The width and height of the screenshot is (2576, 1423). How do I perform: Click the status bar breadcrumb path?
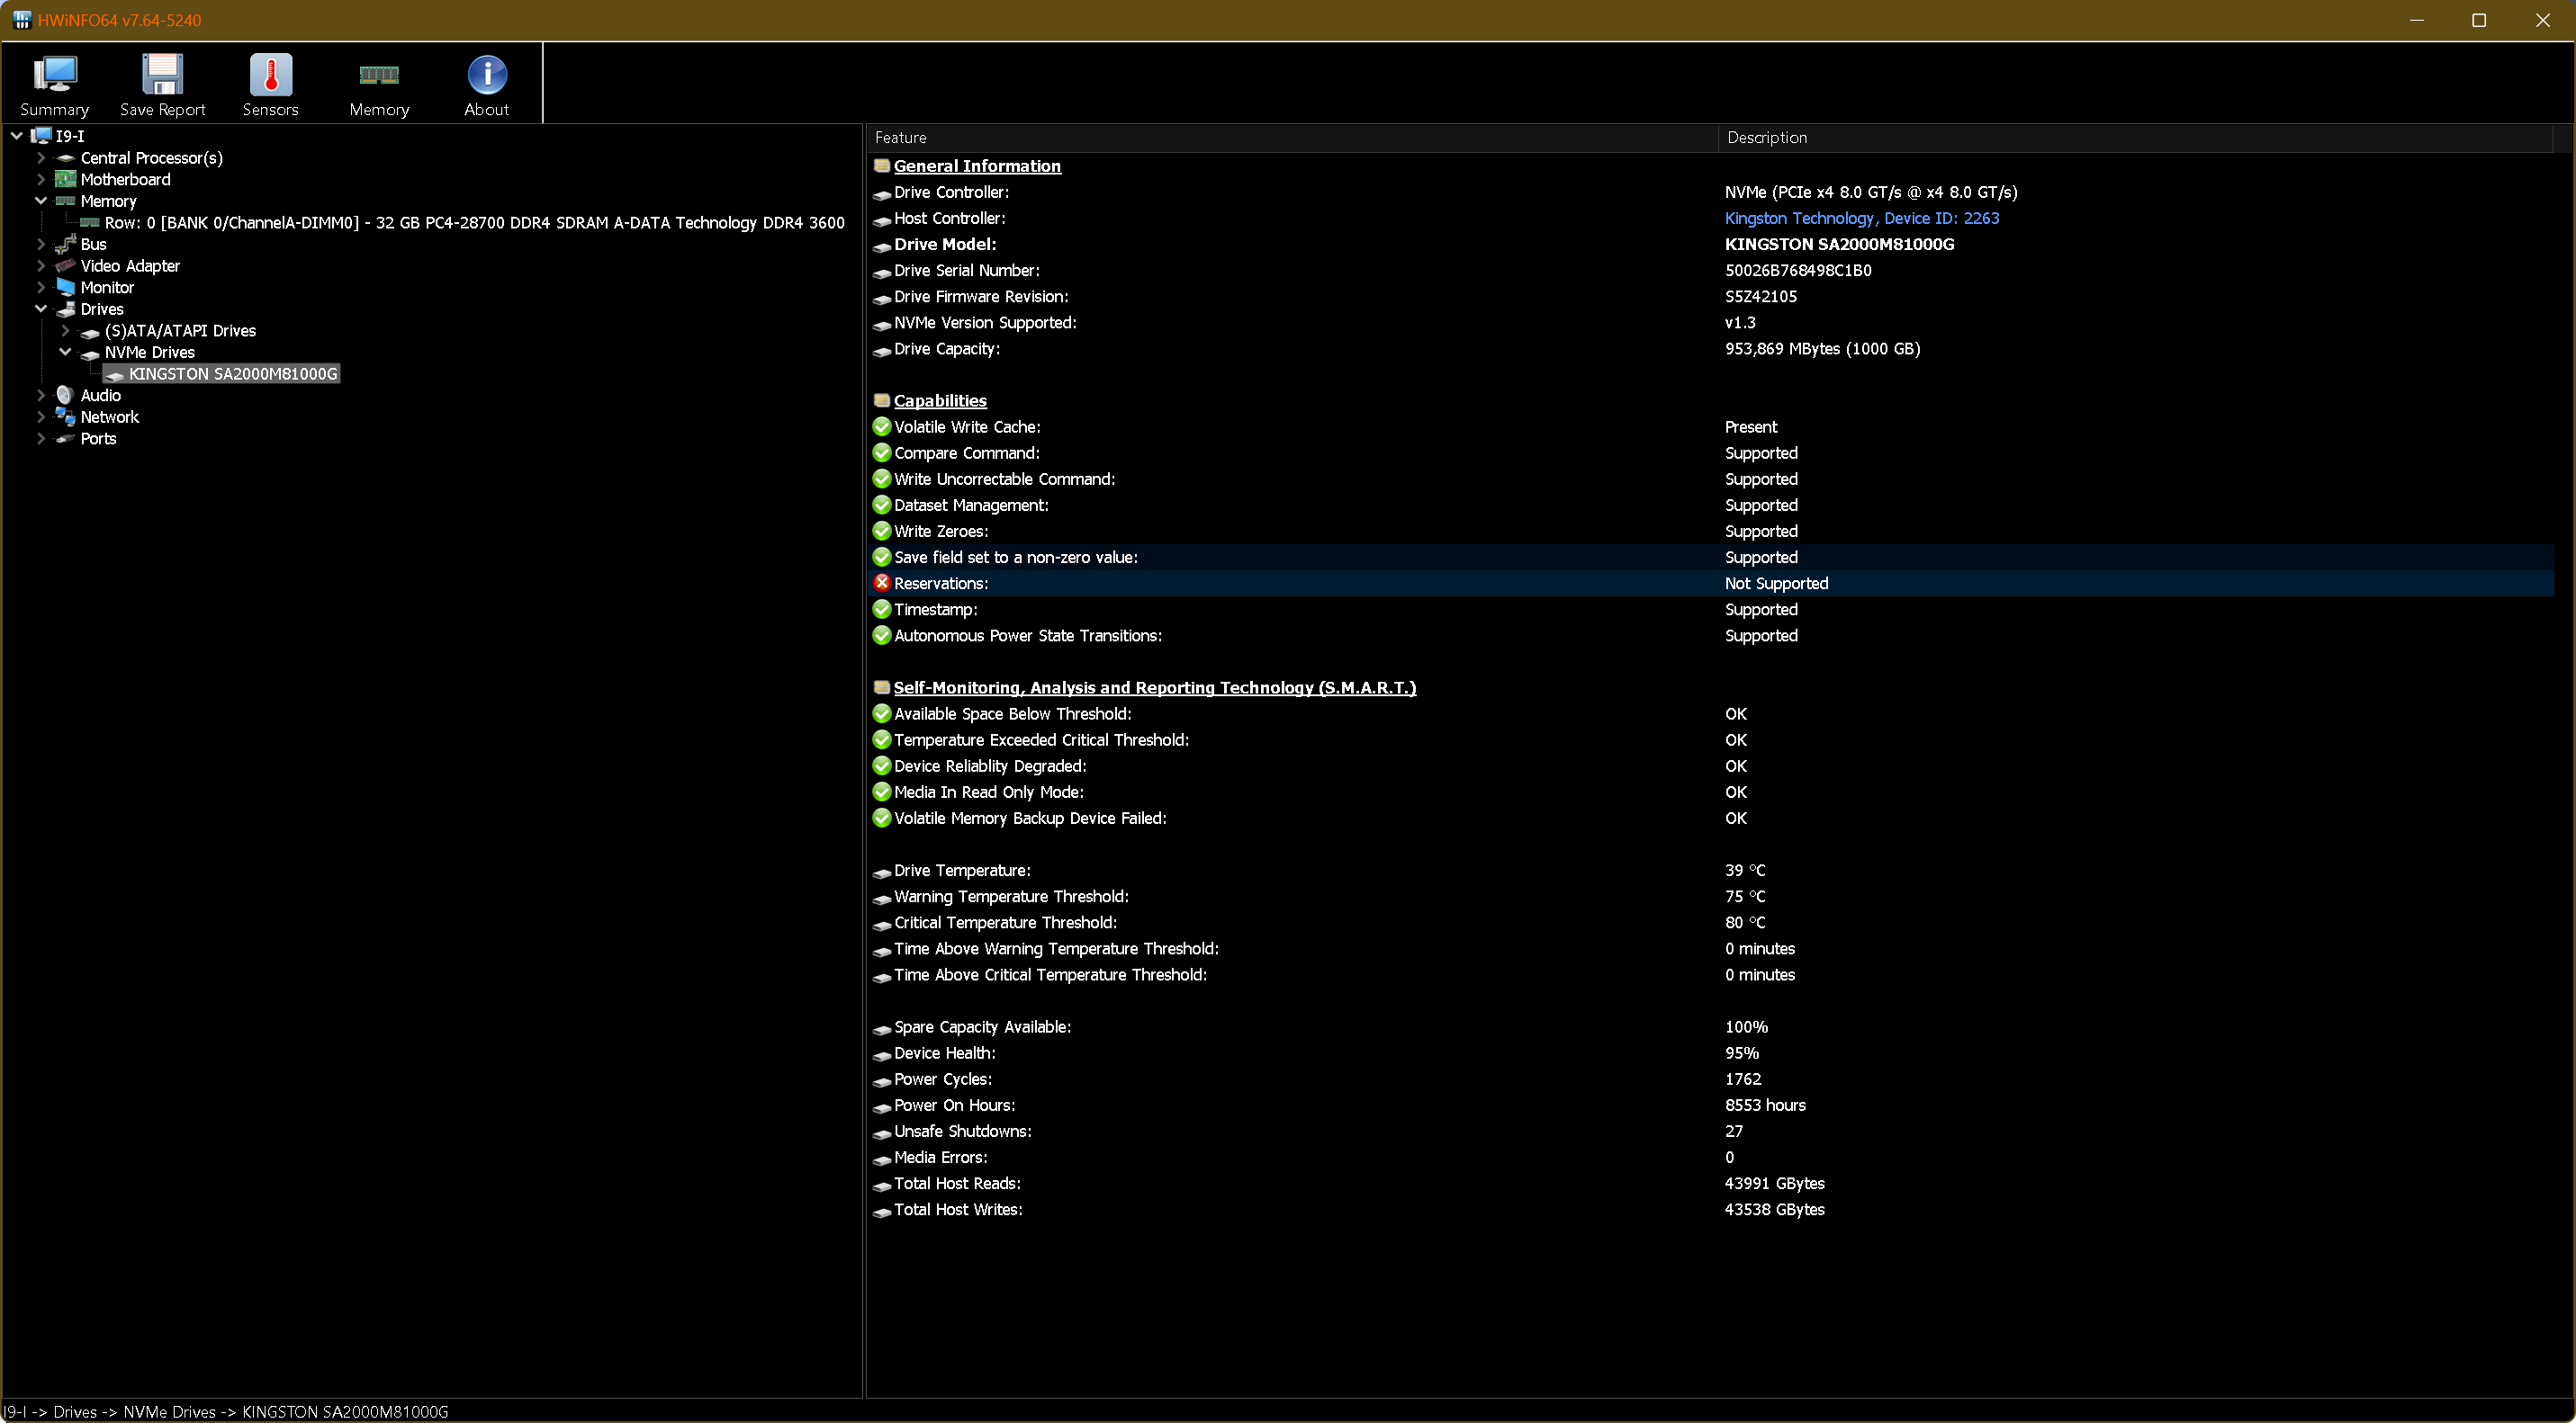[226, 1412]
